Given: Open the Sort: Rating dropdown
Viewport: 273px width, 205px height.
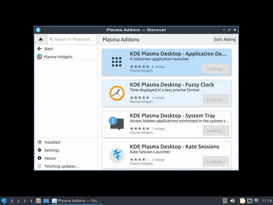Looking at the screenshot, I should click(225, 40).
